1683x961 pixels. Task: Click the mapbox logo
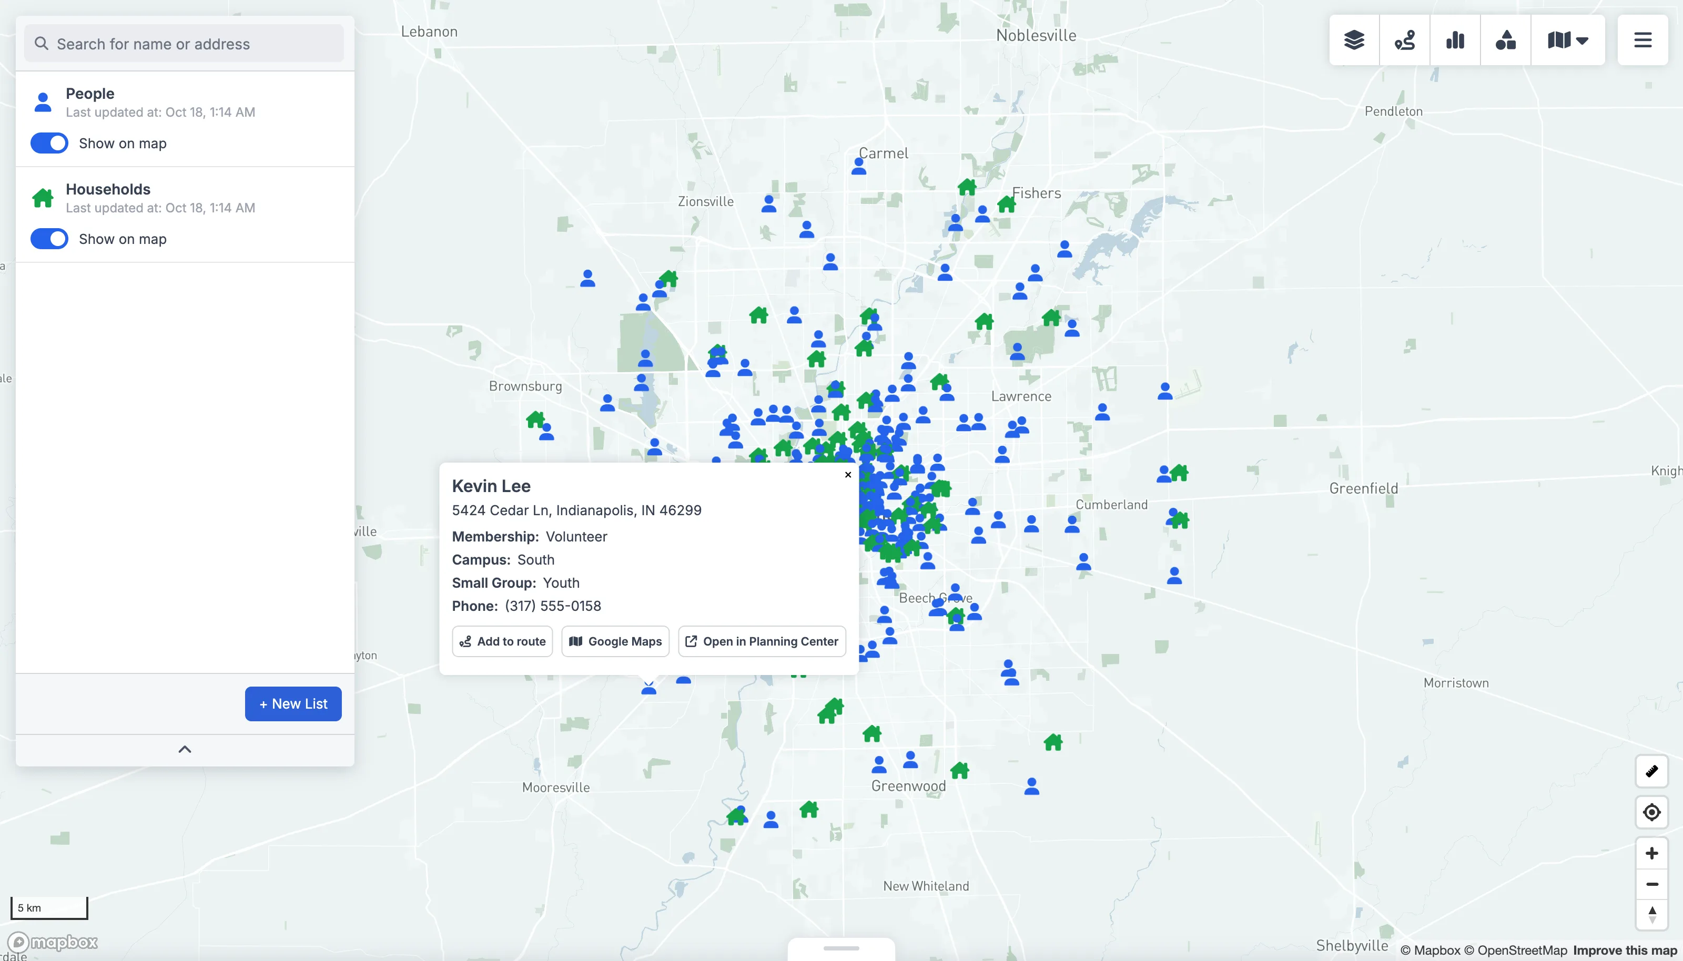tap(53, 942)
